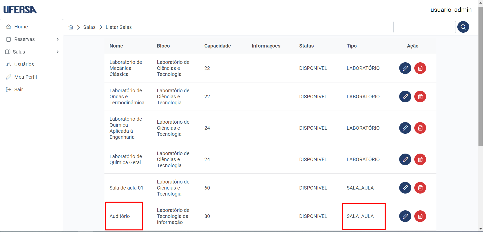
Task: Edit Laboratório de Química Aplicada à Engenharia
Action: pyautogui.click(x=405, y=128)
